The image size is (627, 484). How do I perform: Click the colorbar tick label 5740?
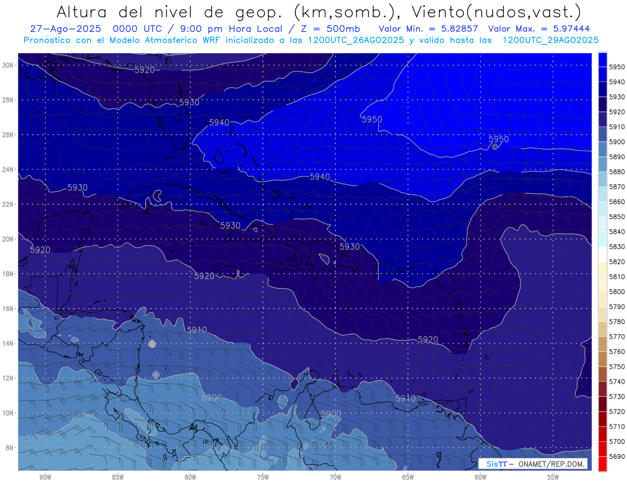click(x=617, y=382)
